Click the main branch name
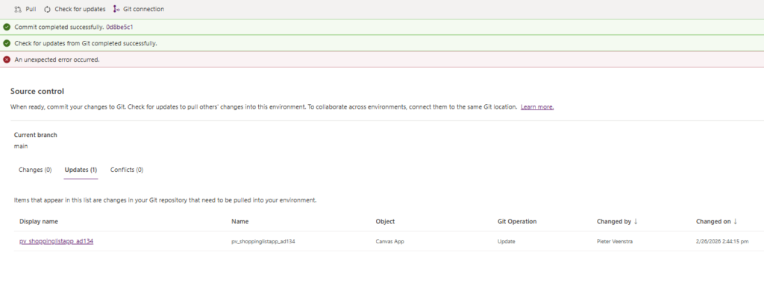 [20, 146]
